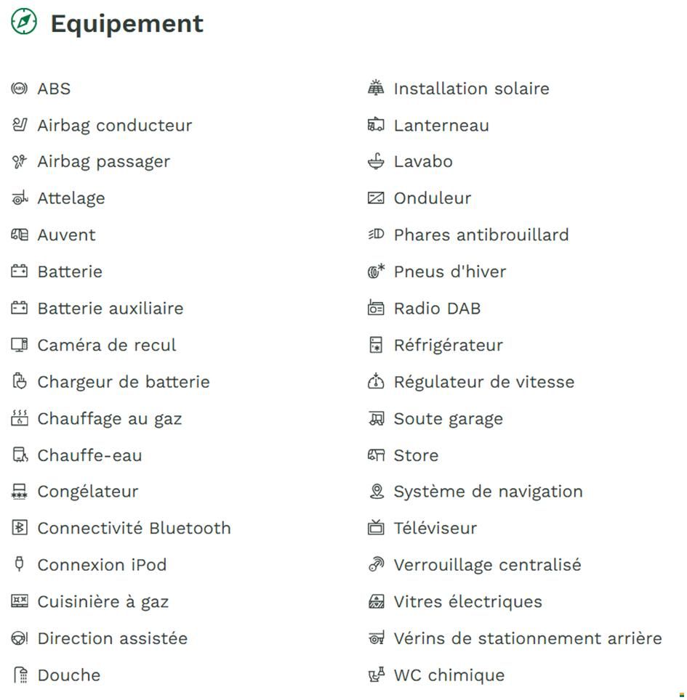
Task: Click the compass icon beside Equipement
Action: [23, 23]
